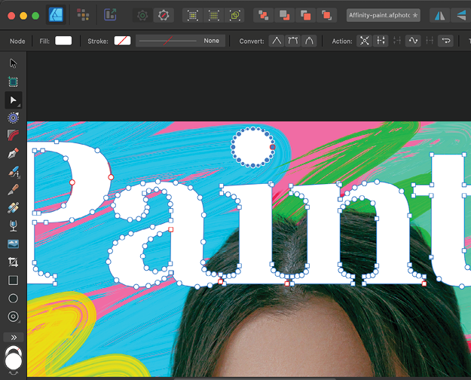Click the Place Image tool
The image size is (471, 380).
(x=13, y=244)
